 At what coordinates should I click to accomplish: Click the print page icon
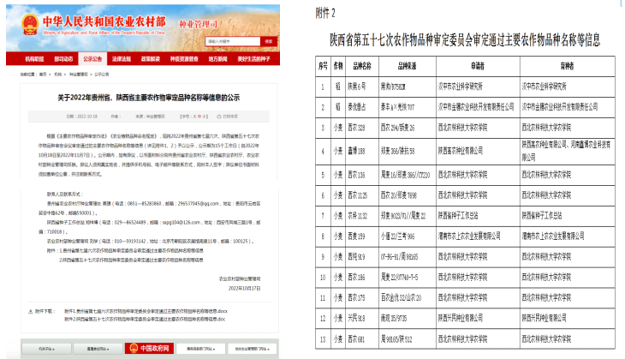(x=219, y=117)
